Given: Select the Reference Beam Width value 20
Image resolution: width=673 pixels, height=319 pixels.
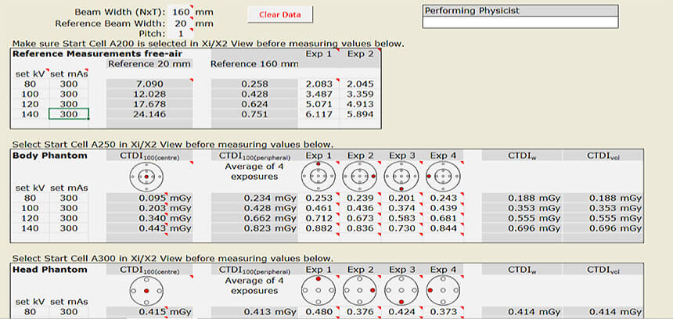Looking at the screenshot, I should (180, 23).
